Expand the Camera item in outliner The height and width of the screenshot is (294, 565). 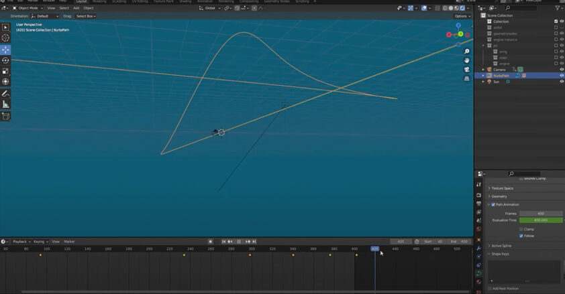(x=483, y=70)
